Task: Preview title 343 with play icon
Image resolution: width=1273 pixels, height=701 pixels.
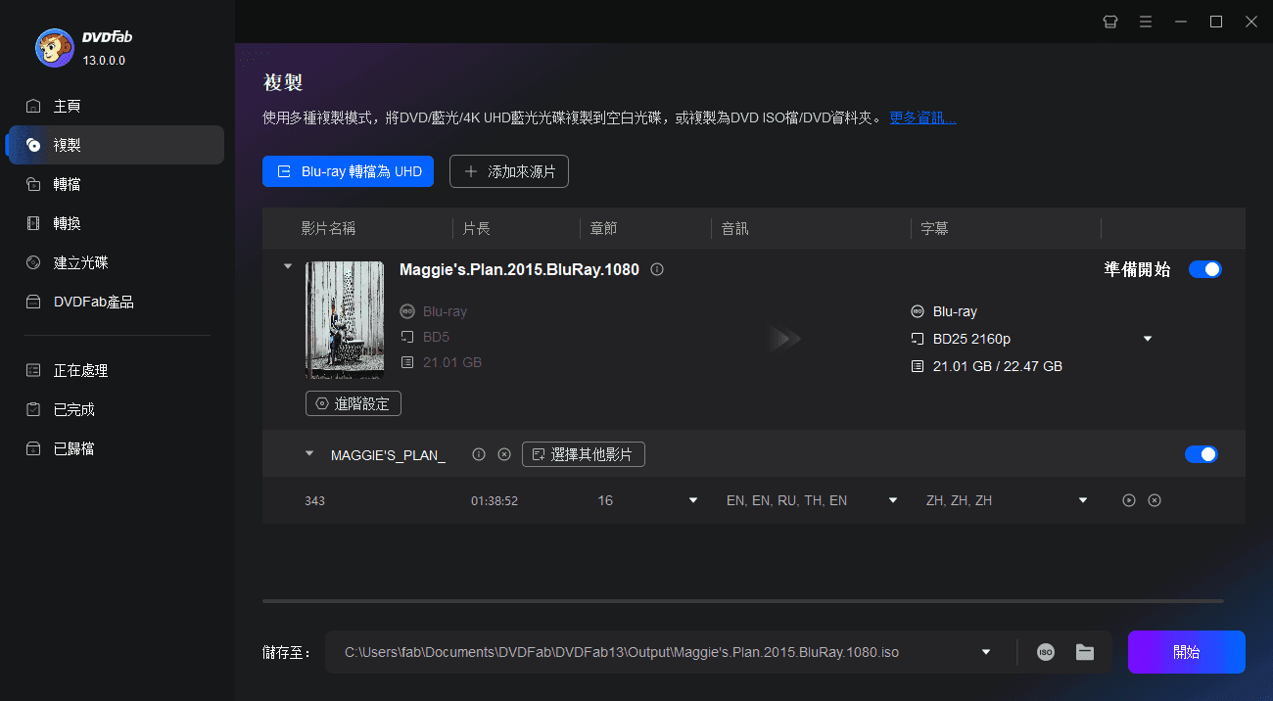Action: [1128, 500]
